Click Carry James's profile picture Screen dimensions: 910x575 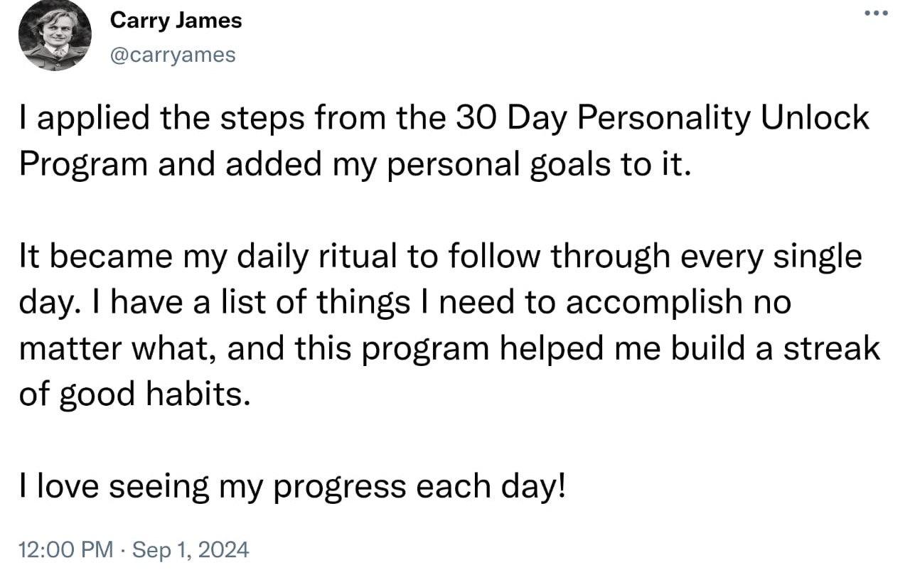pyautogui.click(x=55, y=36)
